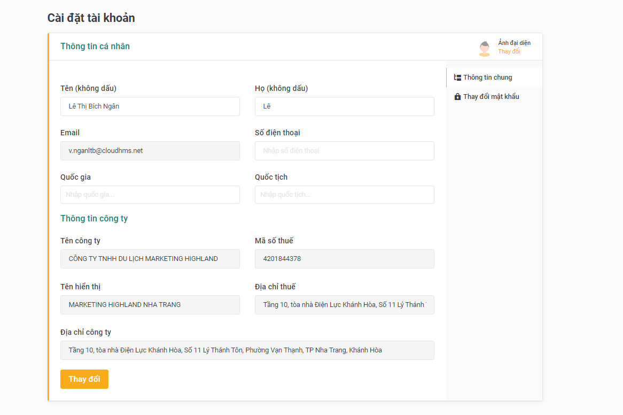Click the Thay đổi avatar link
The image size is (623, 415).
coord(509,52)
